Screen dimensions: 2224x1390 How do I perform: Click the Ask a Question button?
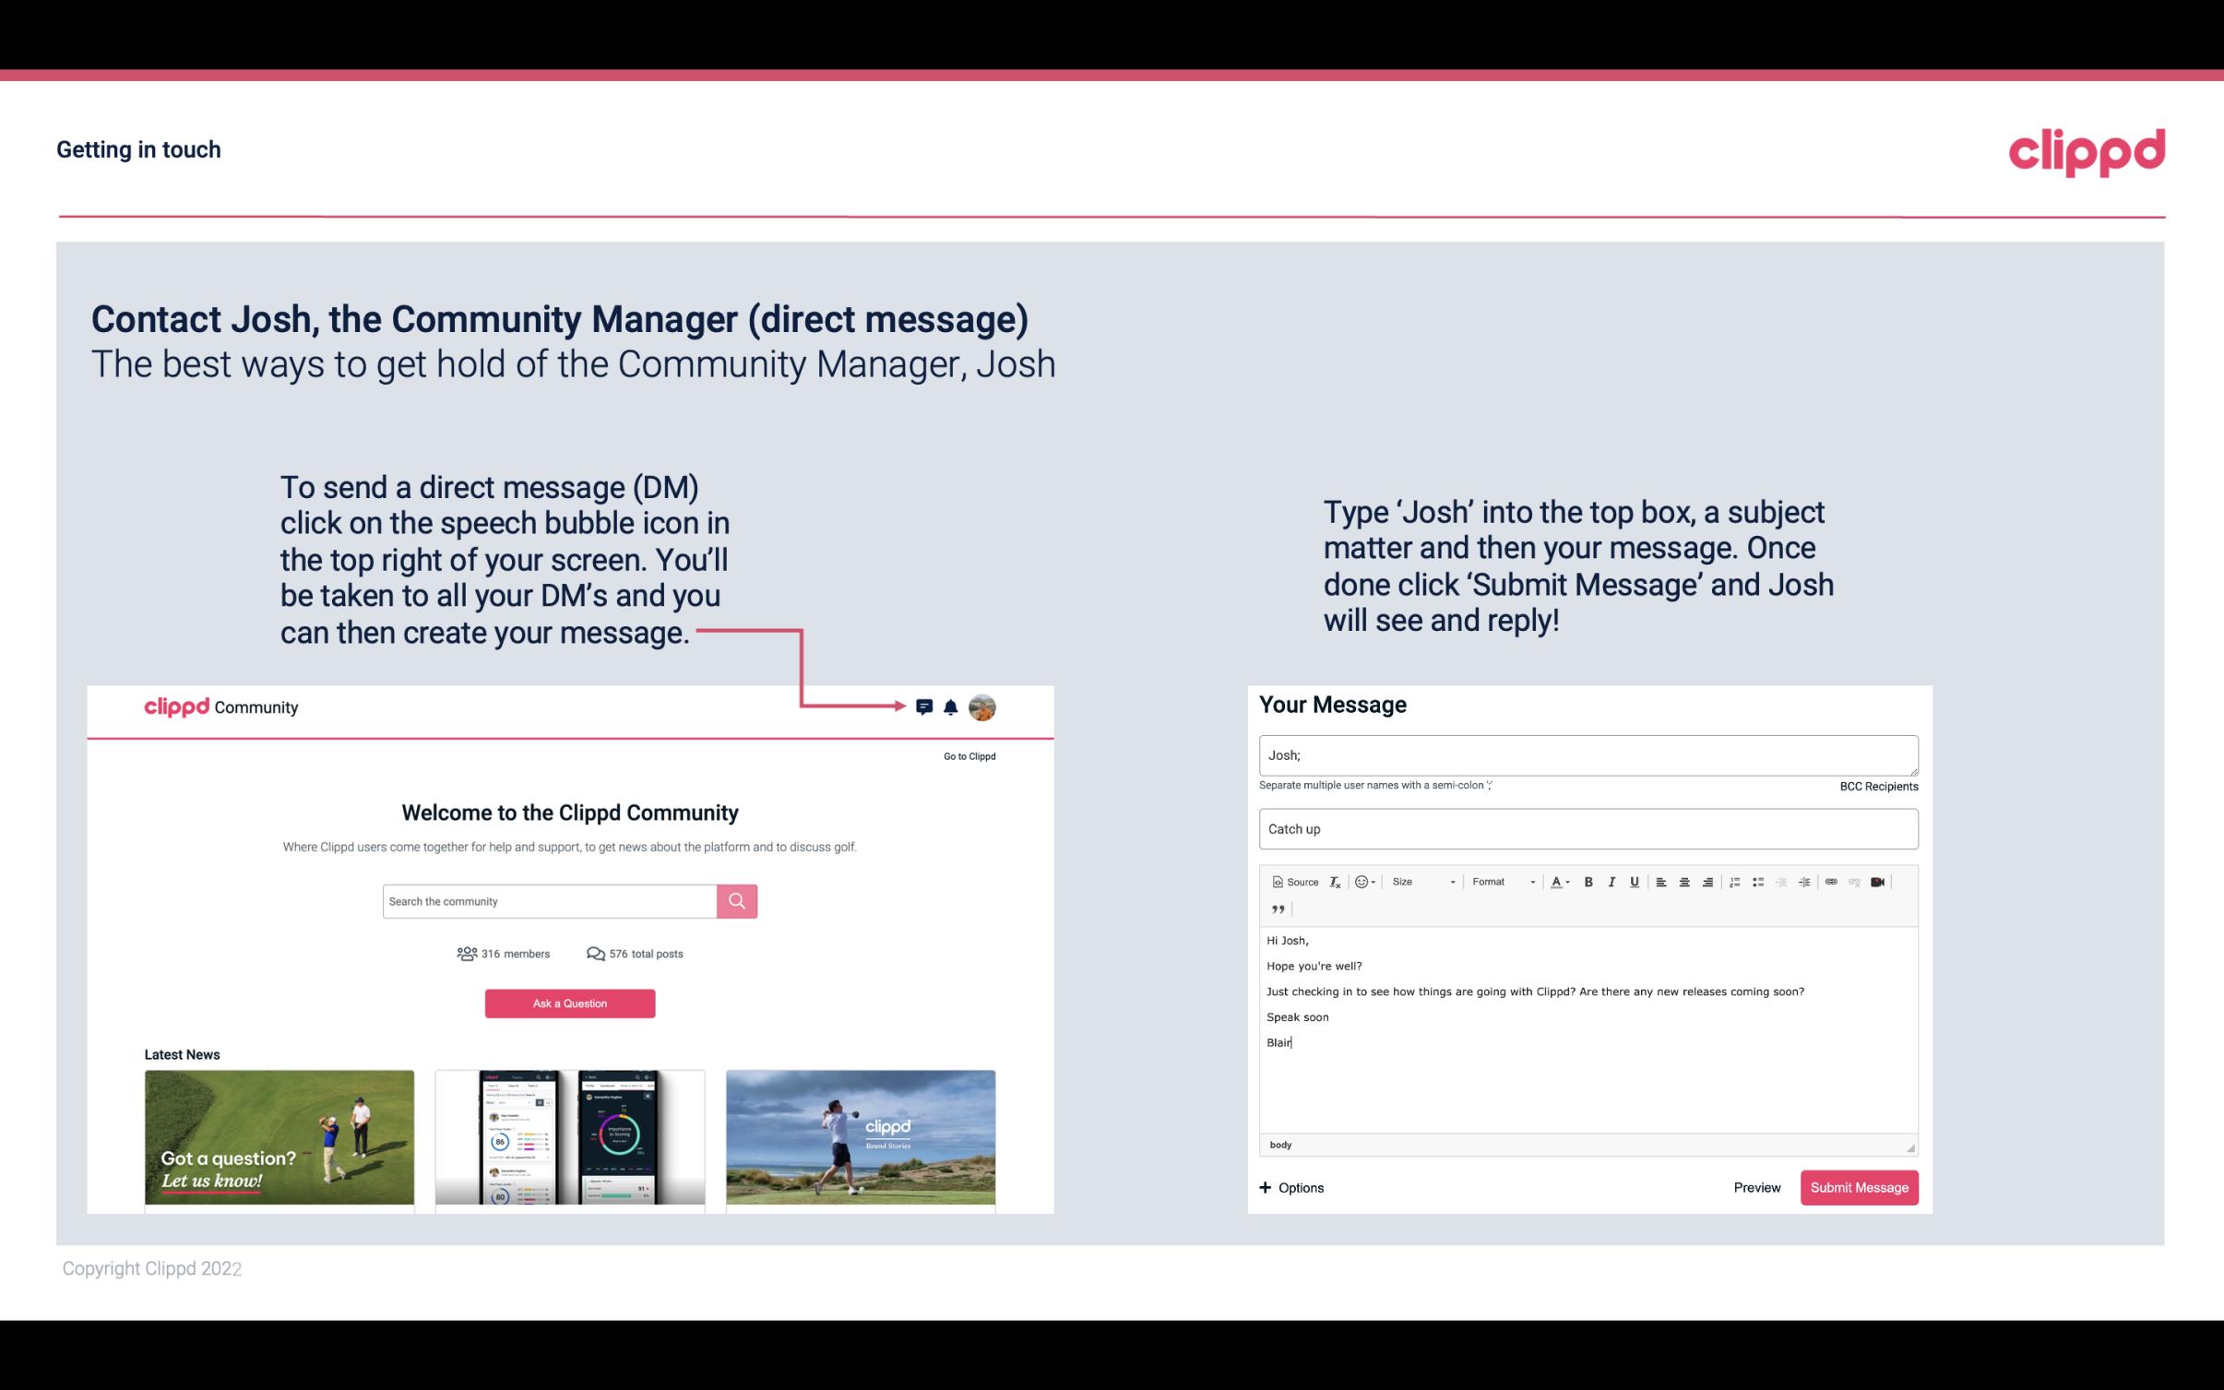(570, 1003)
